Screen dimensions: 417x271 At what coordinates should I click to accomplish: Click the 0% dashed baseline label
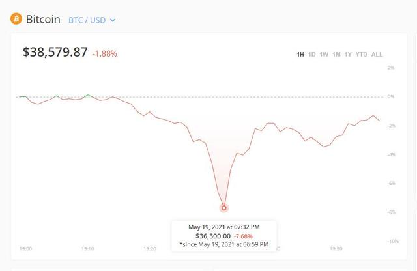pyautogui.click(x=391, y=96)
